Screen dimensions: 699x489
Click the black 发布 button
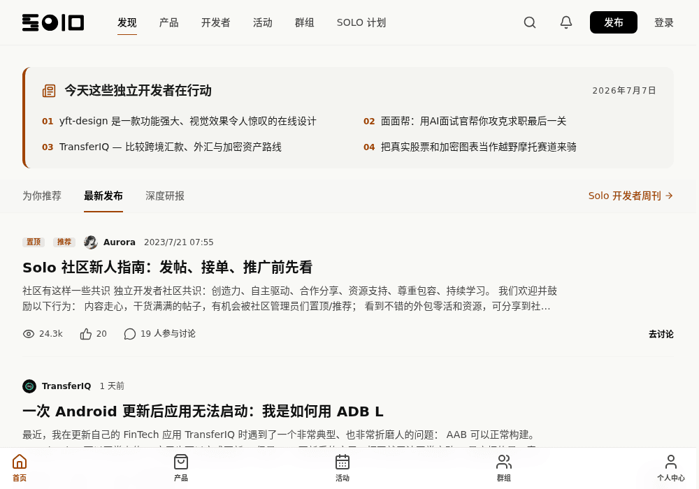click(x=614, y=22)
